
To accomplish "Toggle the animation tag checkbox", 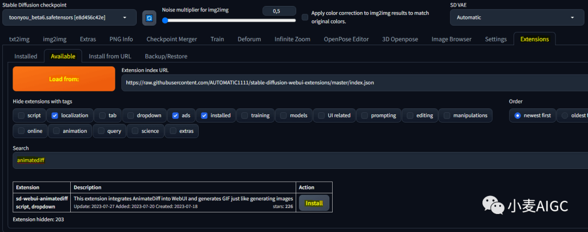I will click(56, 131).
